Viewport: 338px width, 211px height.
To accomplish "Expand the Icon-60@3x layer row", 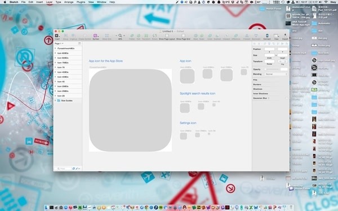I will [55, 53].
